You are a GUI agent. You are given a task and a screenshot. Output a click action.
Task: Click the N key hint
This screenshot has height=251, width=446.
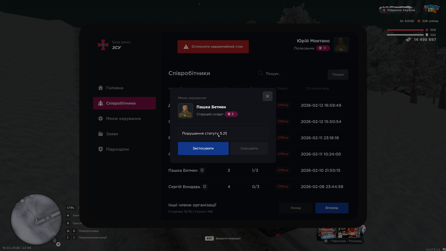coord(68,215)
